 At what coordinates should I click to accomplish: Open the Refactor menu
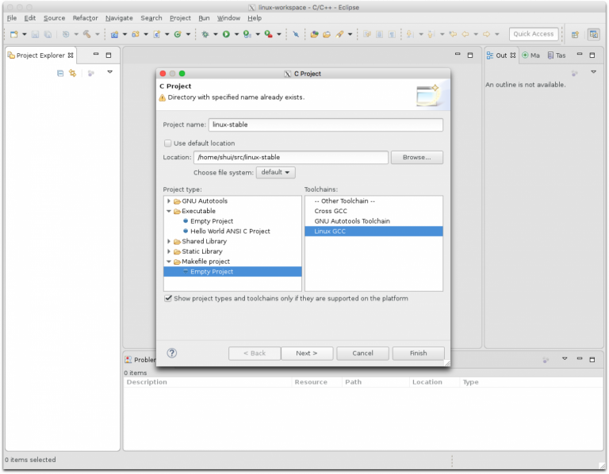[85, 18]
